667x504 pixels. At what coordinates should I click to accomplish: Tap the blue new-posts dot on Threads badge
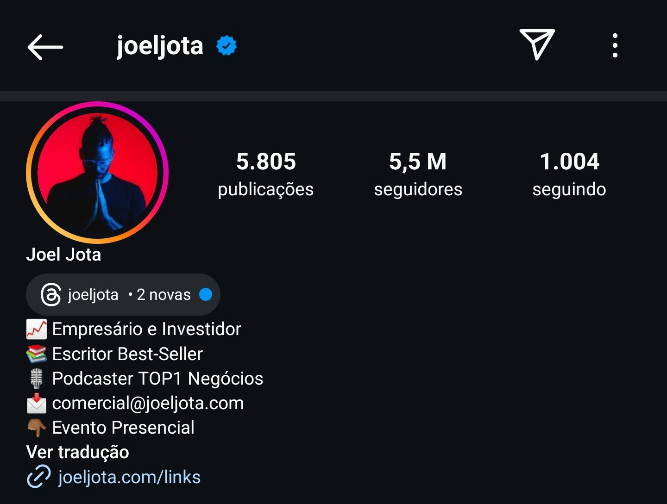click(205, 294)
